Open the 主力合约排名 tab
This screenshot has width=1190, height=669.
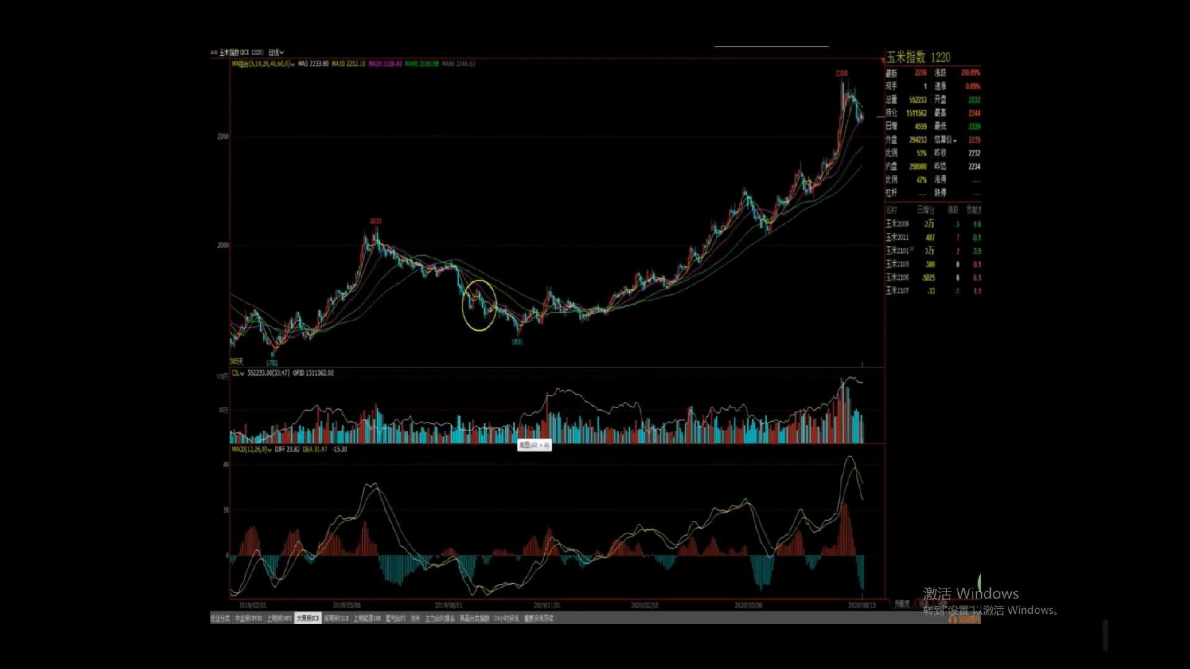pos(440,618)
